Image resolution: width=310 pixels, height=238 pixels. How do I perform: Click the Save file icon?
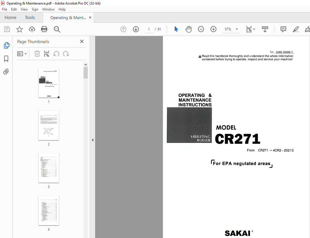pyautogui.click(x=7, y=29)
